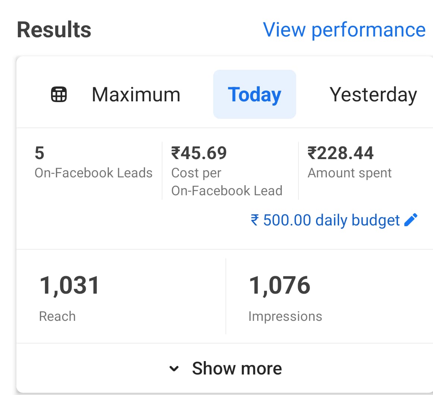Click the 1,076 impressions number
Image resolution: width=433 pixels, height=395 pixels.
pos(279,285)
